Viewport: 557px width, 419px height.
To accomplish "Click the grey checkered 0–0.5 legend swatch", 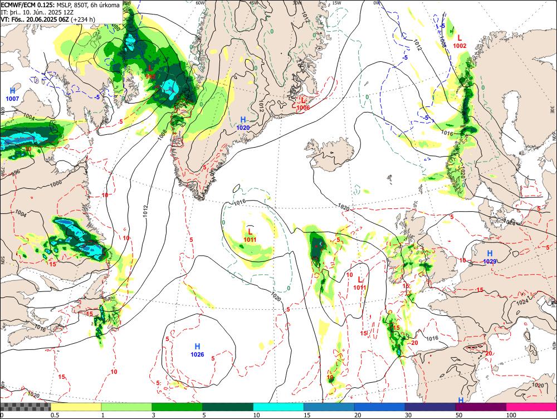I will [25, 407].
